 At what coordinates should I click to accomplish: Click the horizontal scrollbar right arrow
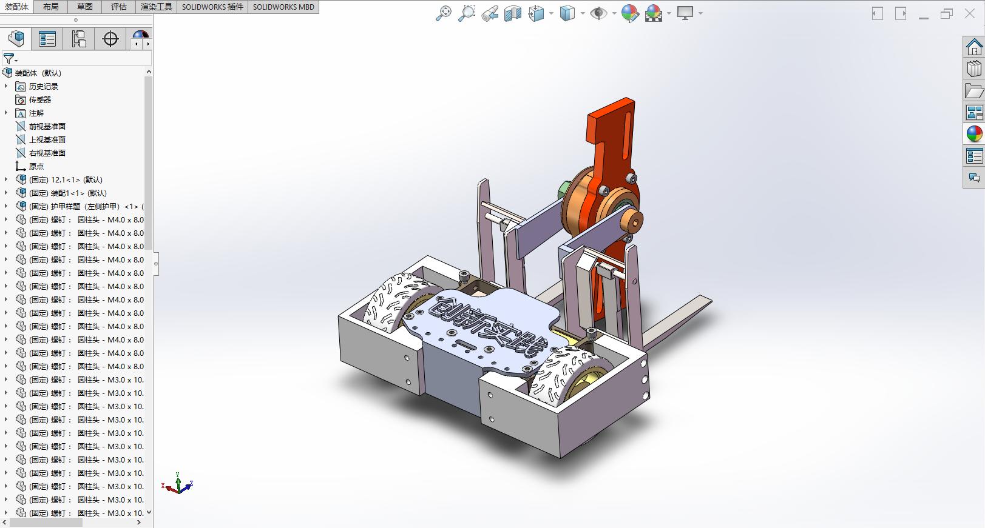[x=139, y=522]
